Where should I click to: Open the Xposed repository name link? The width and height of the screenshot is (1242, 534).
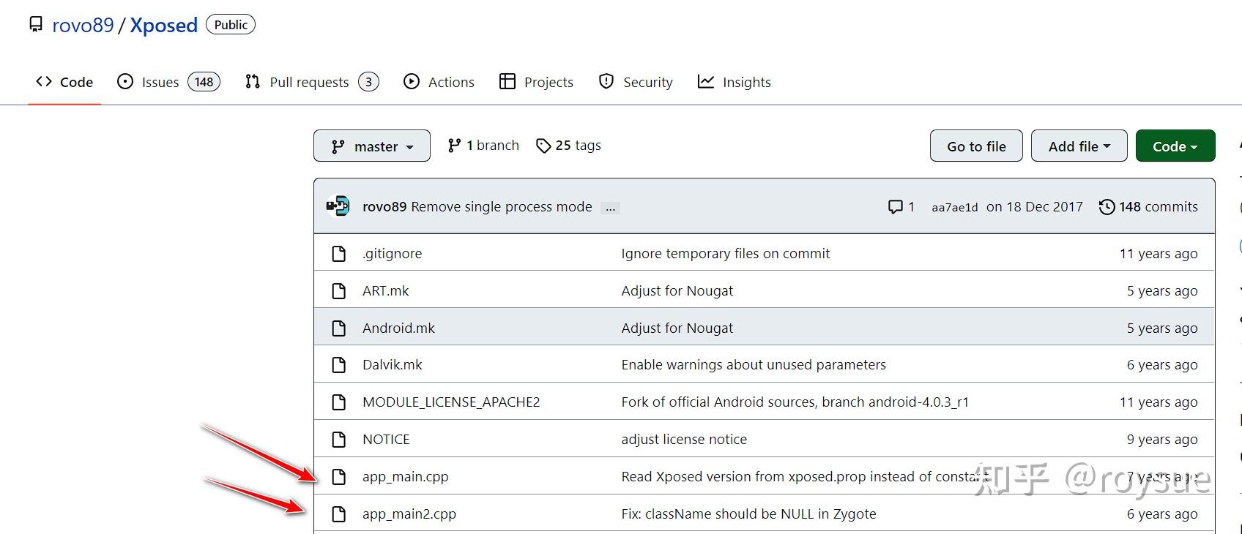[x=164, y=25]
